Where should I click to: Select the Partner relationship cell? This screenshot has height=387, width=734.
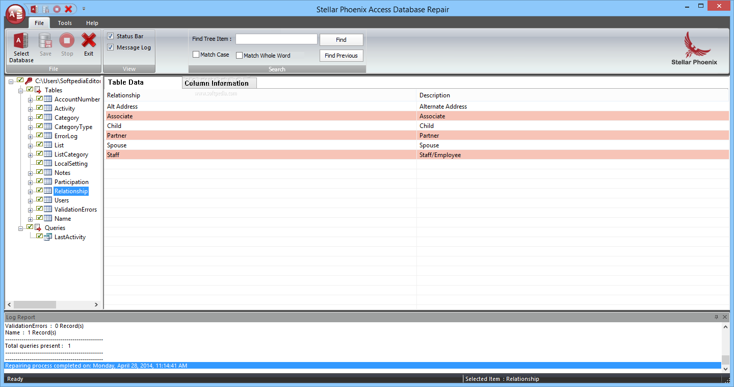pos(261,136)
